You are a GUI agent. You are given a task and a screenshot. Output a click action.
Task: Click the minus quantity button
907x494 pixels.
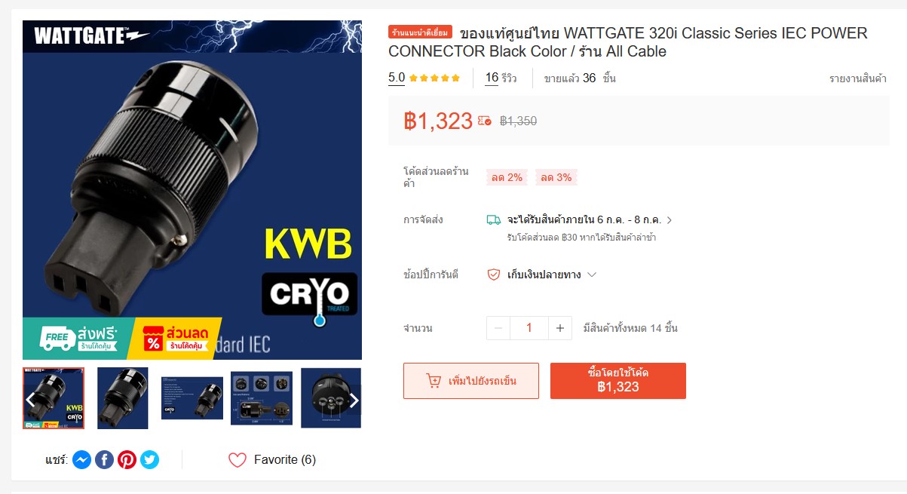498,328
